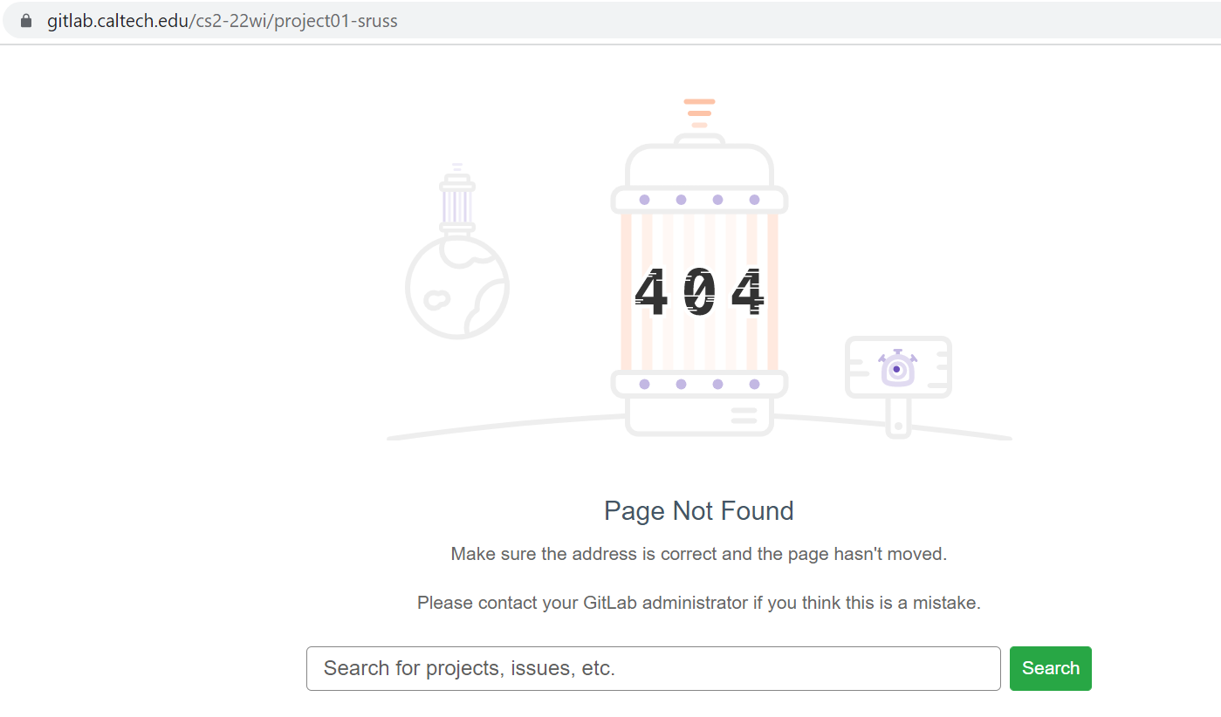The image size is (1221, 717).
Task: Click the last digit 4 of the 404
Action: click(748, 292)
